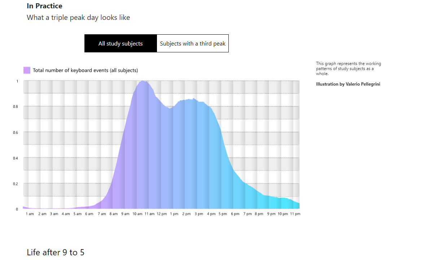Click the y-axis value 0.4
Viewport: 433px width, 260px height.
[x=16, y=158]
